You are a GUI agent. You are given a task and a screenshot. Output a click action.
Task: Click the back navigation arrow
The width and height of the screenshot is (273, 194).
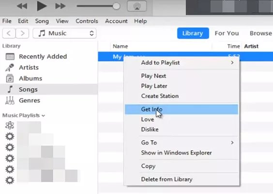point(9,33)
